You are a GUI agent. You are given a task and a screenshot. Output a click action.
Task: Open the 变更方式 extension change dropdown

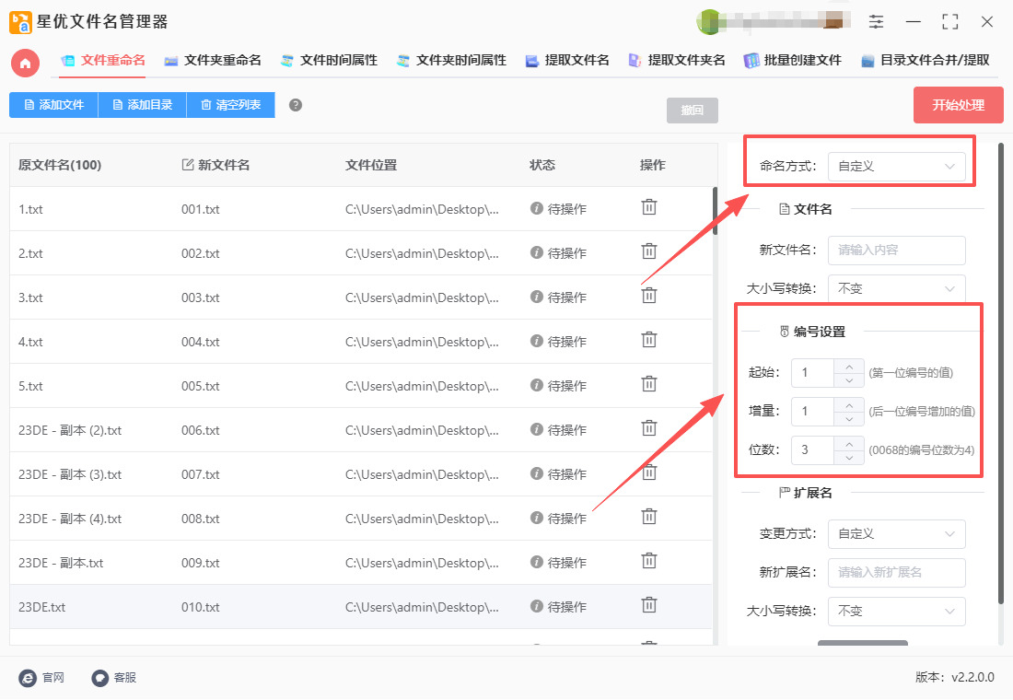[896, 534]
